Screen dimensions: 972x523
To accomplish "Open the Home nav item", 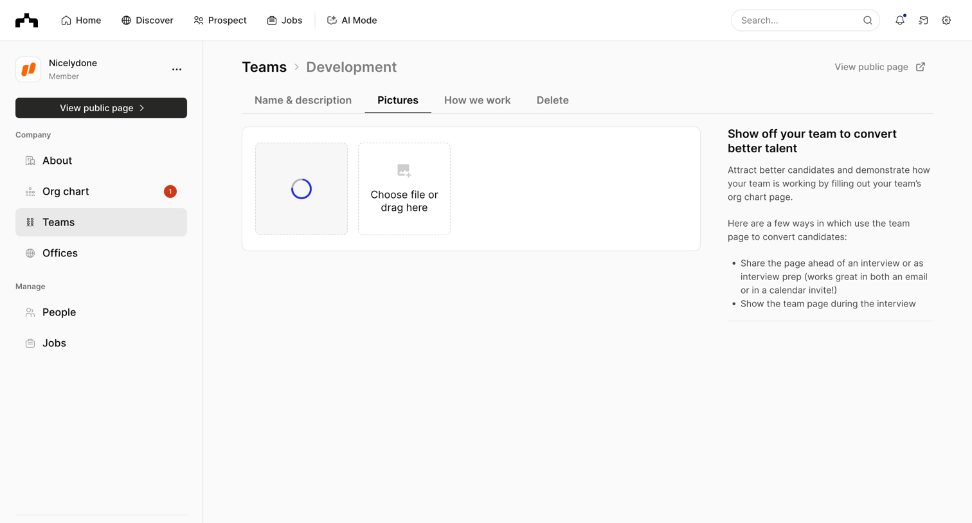I will click(81, 21).
